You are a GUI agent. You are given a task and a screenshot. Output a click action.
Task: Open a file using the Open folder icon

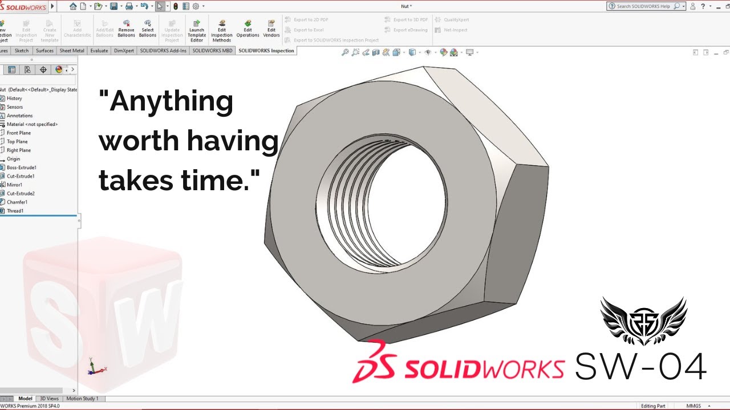[x=98, y=6]
